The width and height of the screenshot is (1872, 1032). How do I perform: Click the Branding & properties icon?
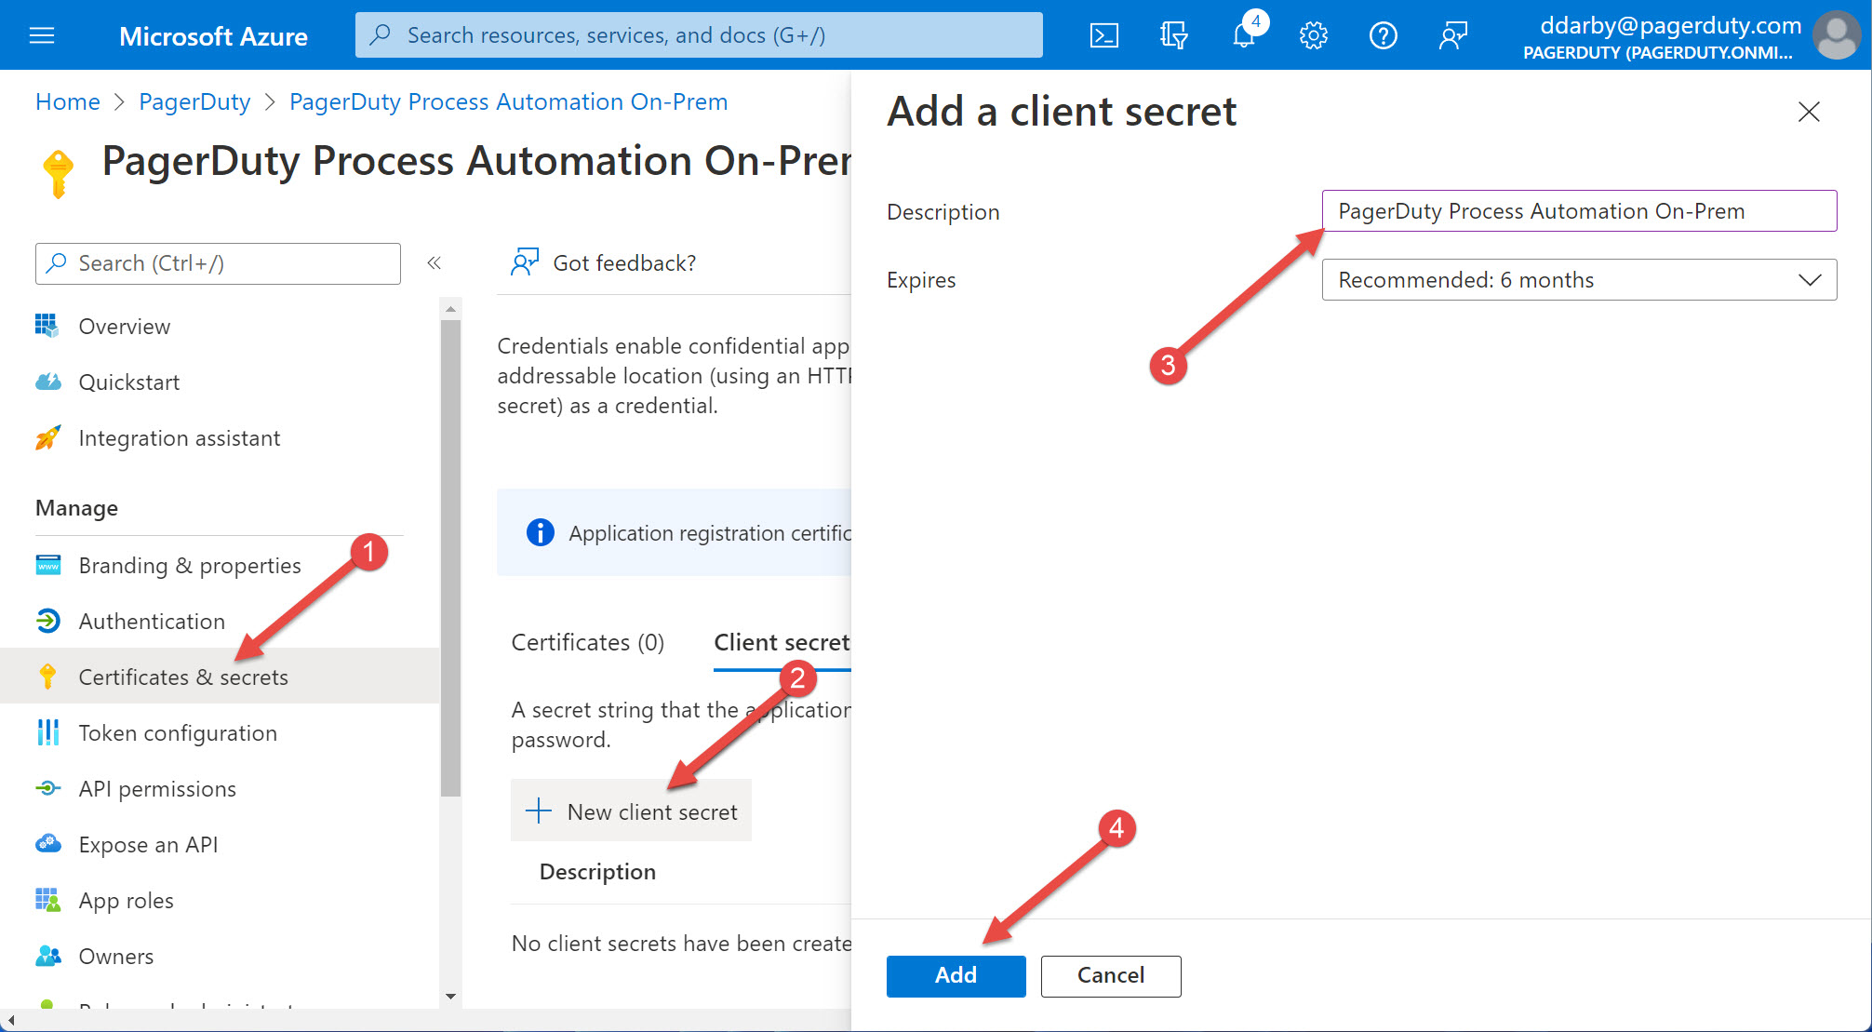click(x=47, y=565)
